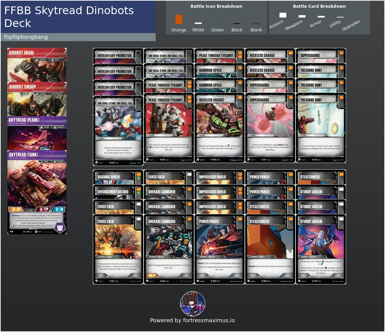Click the wave icon beside card number R 050
385x332 pixels.
coord(97,162)
